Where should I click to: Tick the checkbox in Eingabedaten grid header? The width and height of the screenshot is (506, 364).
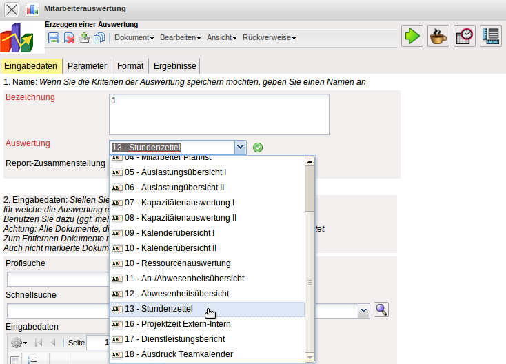[14, 359]
